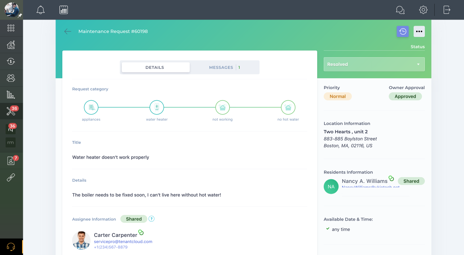Screen dimensions: 464x255
Task: Toggle sharing on the Assignee Information badge
Action: tap(134, 219)
